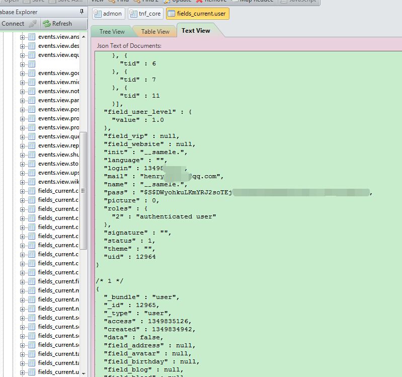Click table icon of events.view.pos
The image size is (402, 377).
point(32,109)
